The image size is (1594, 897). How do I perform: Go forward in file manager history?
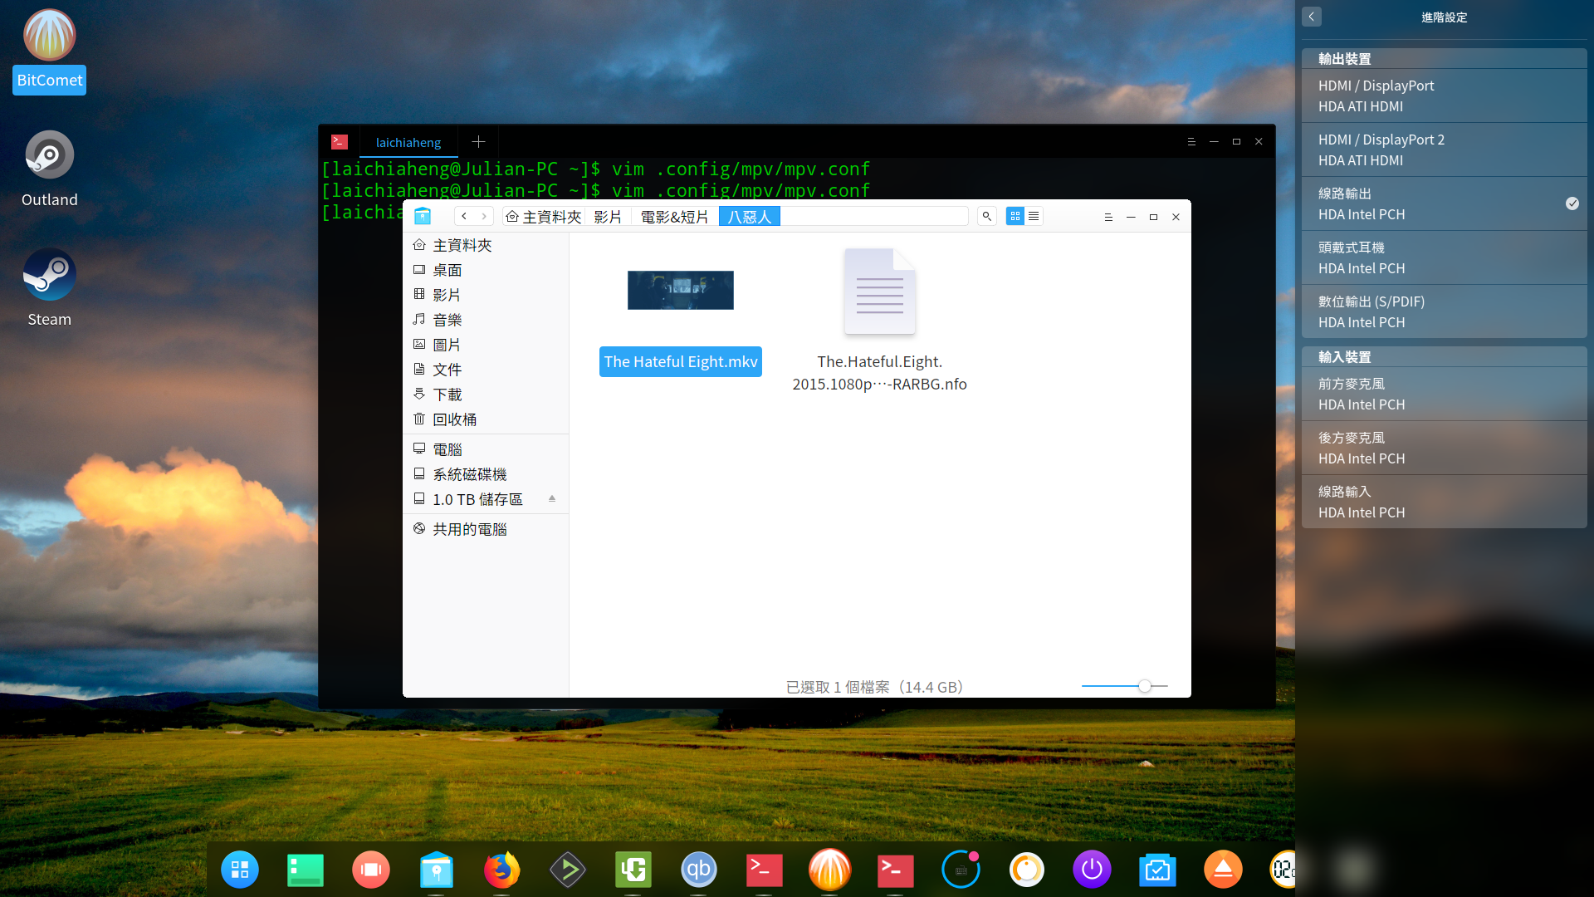(x=484, y=216)
